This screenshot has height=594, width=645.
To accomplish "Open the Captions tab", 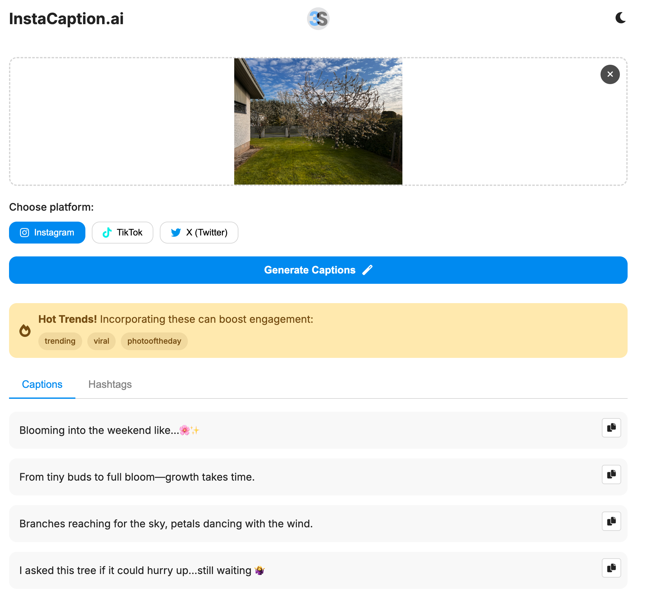I will coord(42,384).
